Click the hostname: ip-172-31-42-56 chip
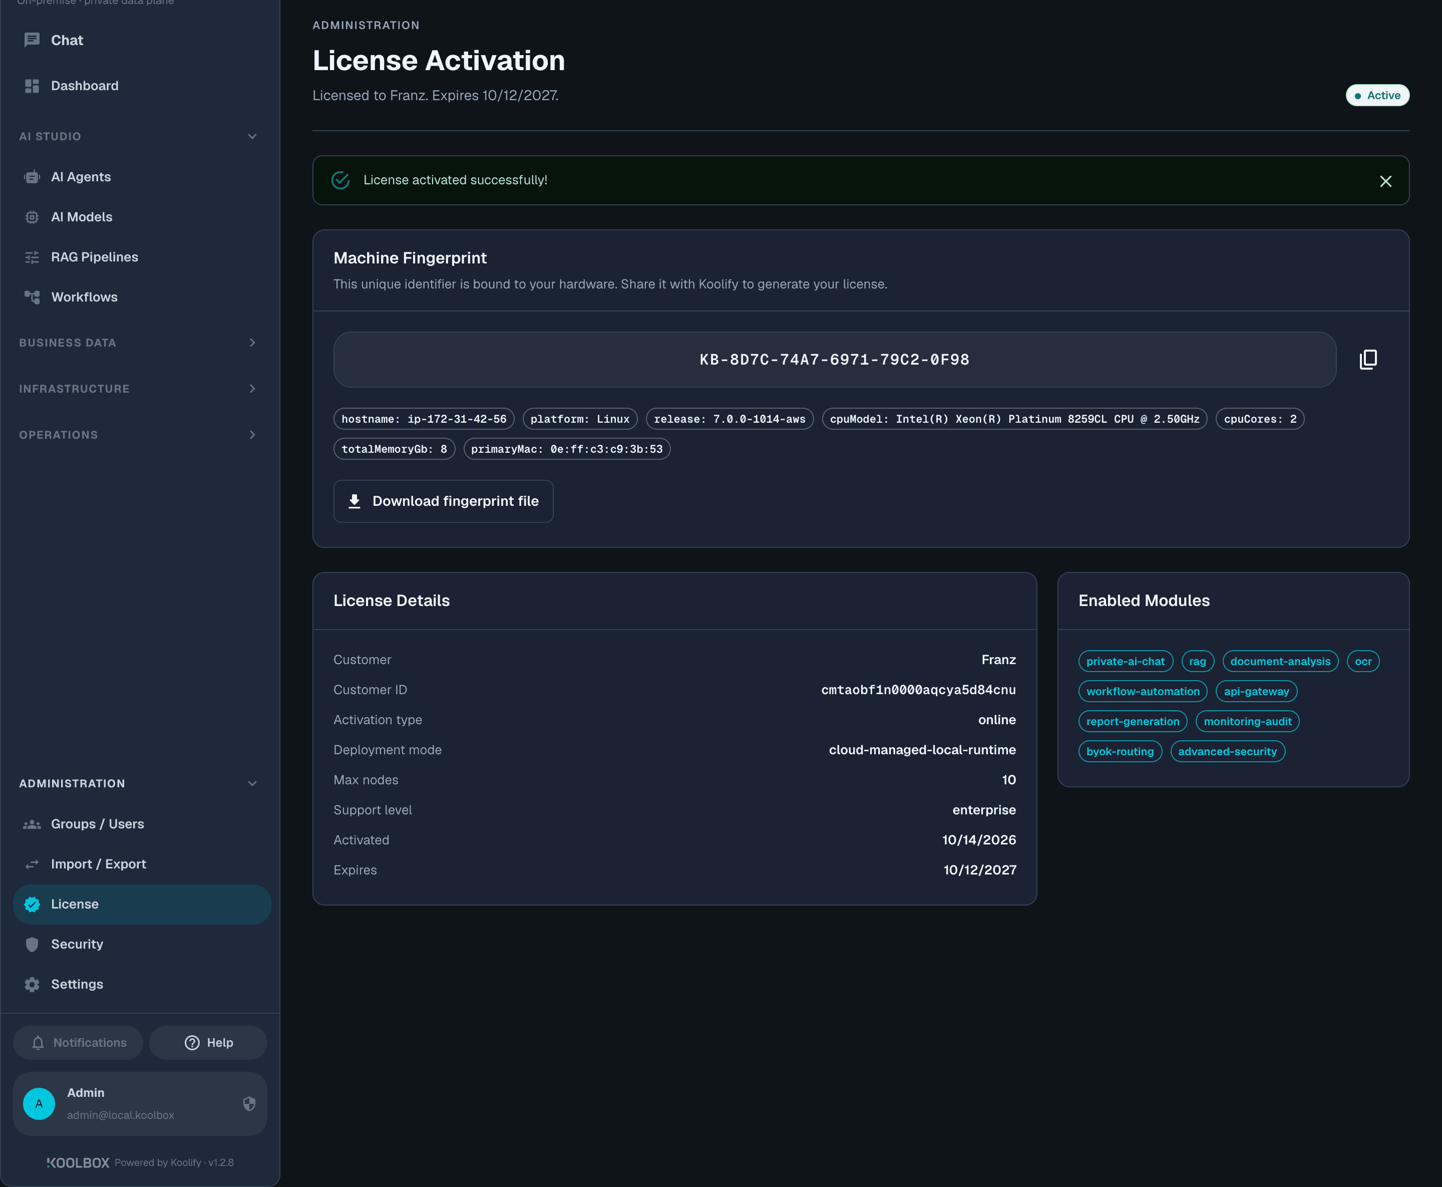1442x1187 pixels. [424, 419]
